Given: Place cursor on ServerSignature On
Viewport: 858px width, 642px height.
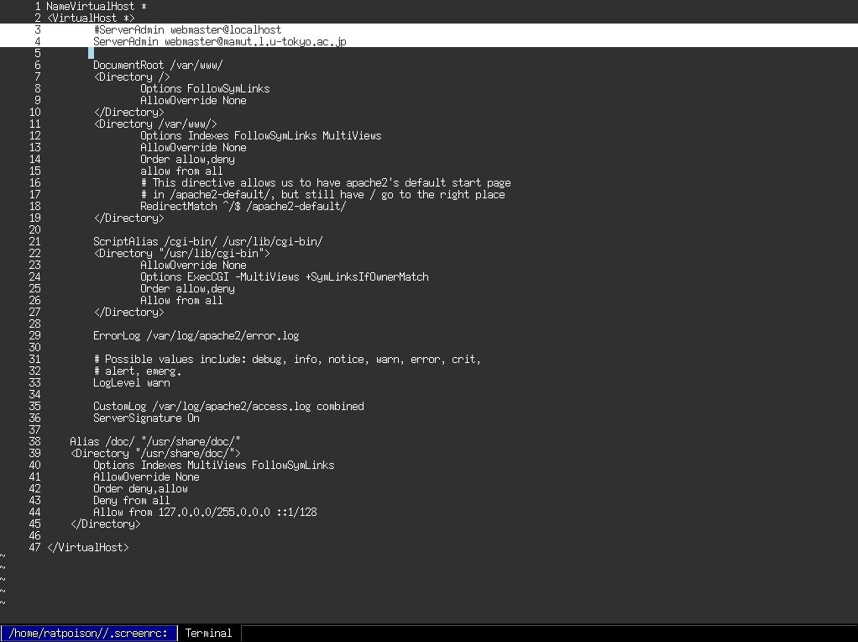Looking at the screenshot, I should pyautogui.click(x=146, y=418).
